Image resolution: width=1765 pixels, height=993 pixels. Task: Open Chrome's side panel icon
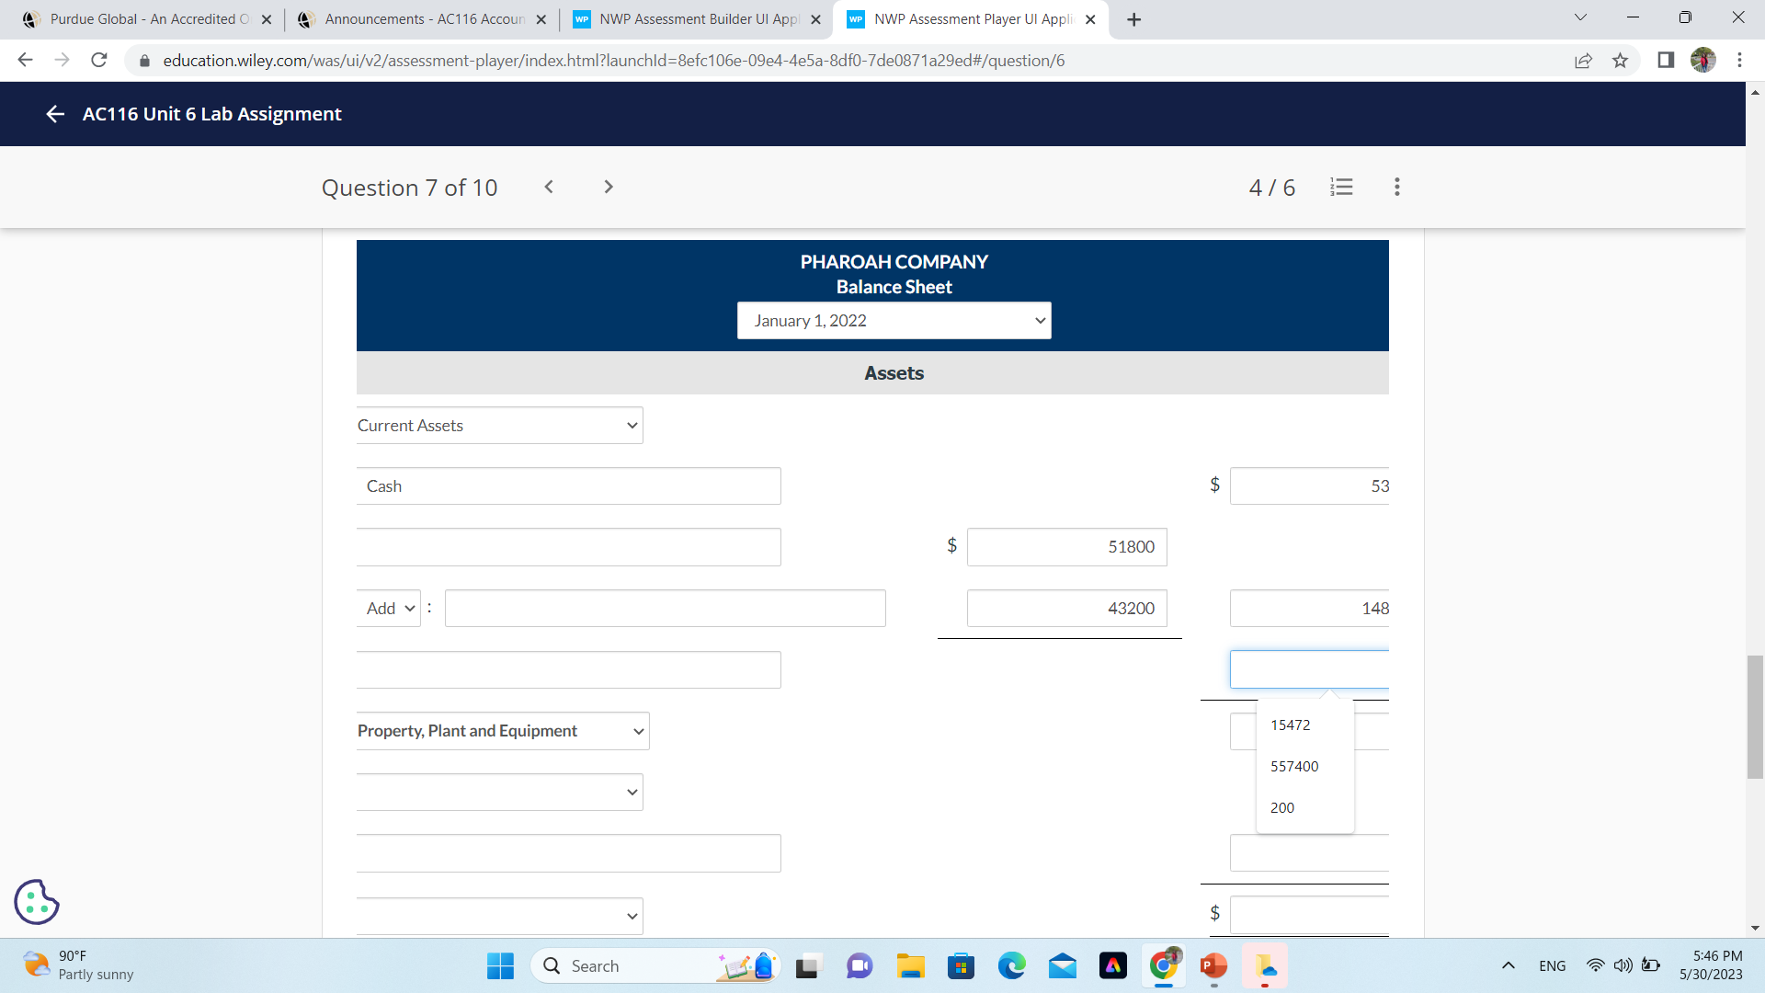(x=1664, y=61)
